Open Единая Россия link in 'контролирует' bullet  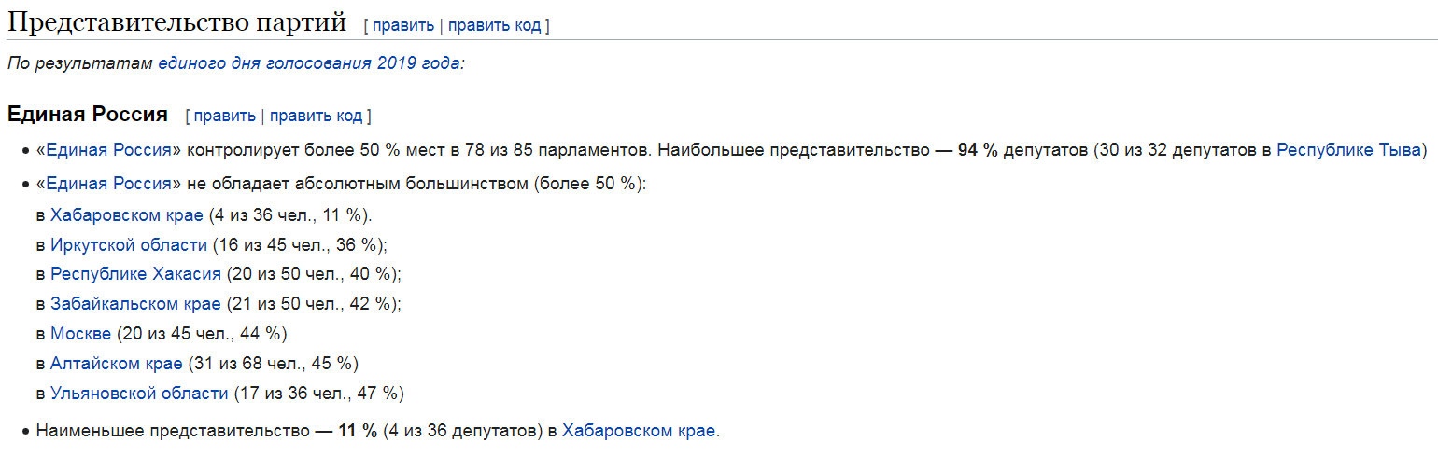pyautogui.click(x=109, y=150)
